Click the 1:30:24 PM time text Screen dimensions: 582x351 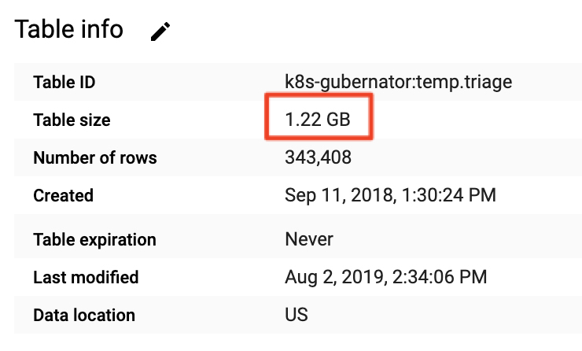coord(448,195)
